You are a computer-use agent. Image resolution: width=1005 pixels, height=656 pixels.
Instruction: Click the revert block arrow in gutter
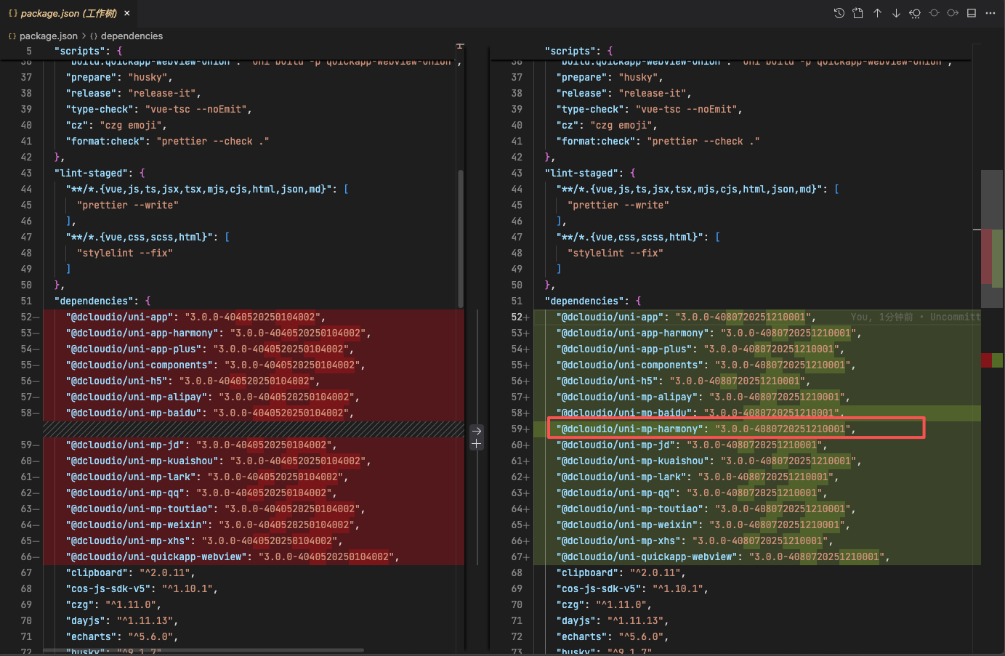pos(477,431)
